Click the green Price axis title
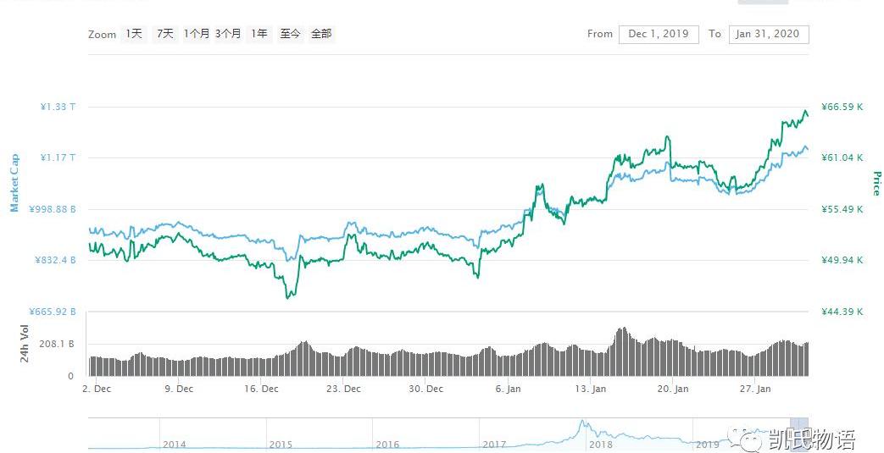Screen dimensions: 884x453 click(x=876, y=183)
